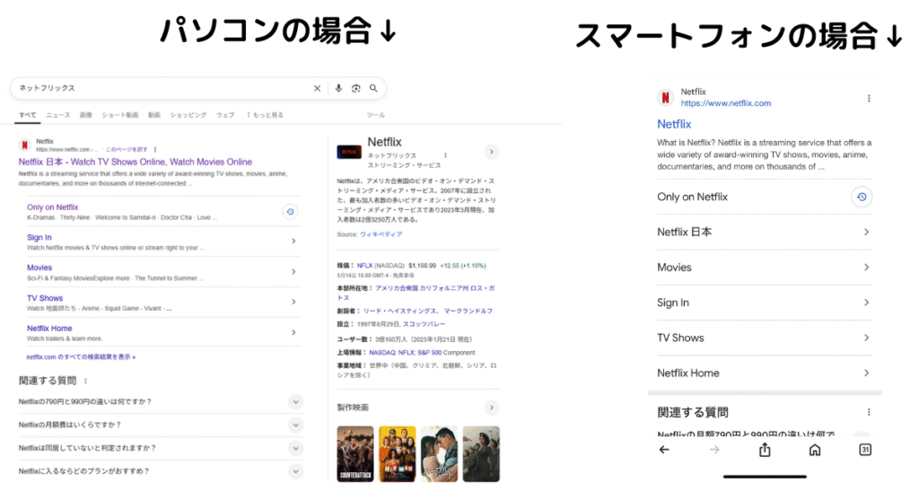Tap the home icon in the mobile toolbar
Screen dimensions: 919x483
pos(815,450)
